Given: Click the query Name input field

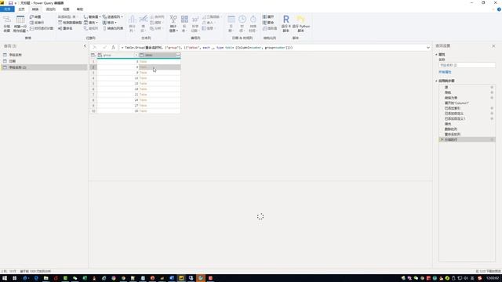Looking at the screenshot, I should 467,65.
